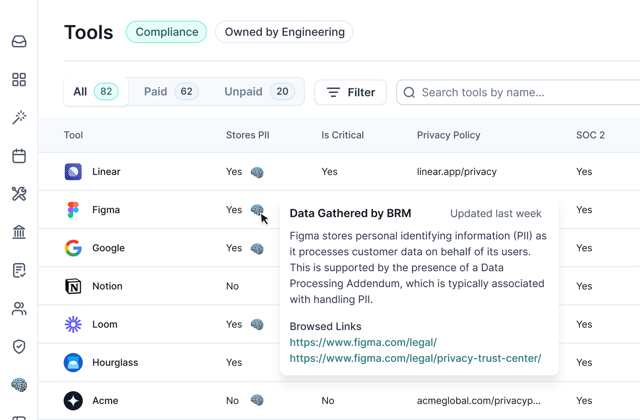Click the Data Gathered by BRM heading
This screenshot has width=640, height=420.
click(350, 213)
